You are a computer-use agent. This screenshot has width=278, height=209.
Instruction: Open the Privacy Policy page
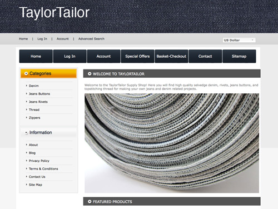39,161
